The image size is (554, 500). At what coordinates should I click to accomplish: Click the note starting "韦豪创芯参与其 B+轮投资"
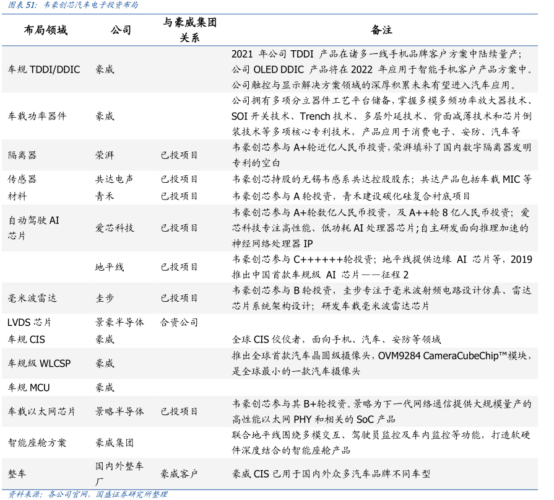[381, 411]
